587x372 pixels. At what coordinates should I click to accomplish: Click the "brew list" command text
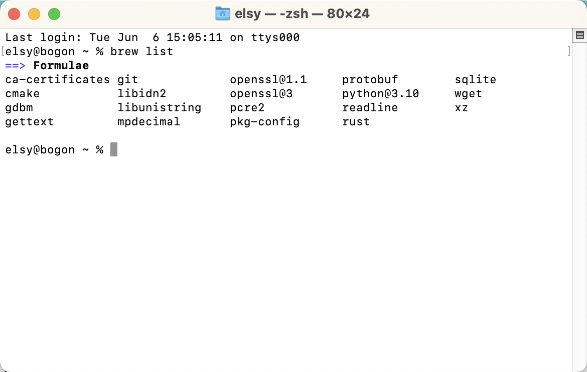141,51
